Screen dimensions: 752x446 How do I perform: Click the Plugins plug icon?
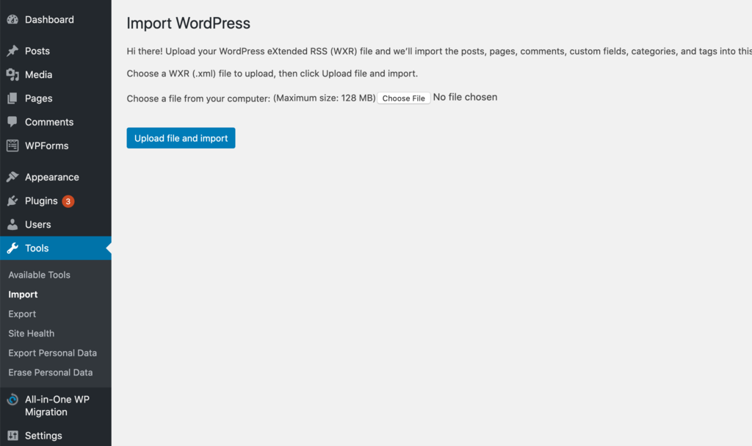(x=12, y=201)
